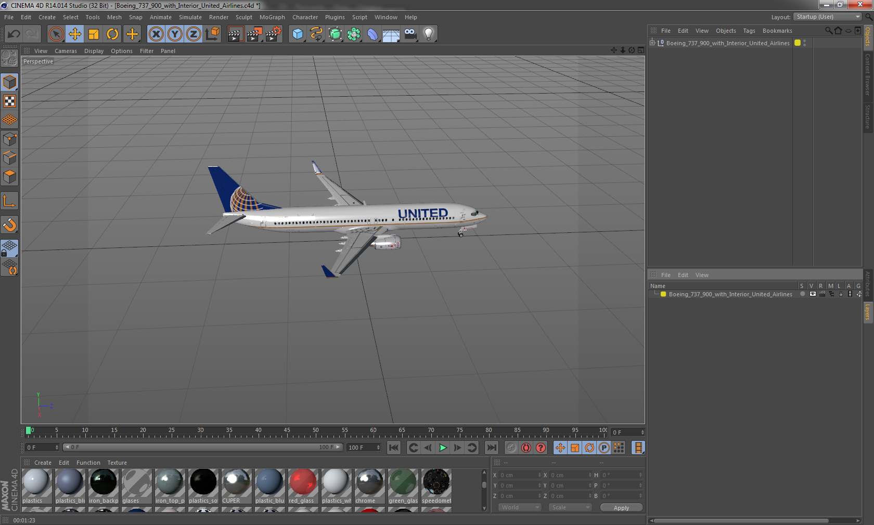The image size is (874, 525).
Task: Toggle X axis lock
Action: click(x=156, y=34)
